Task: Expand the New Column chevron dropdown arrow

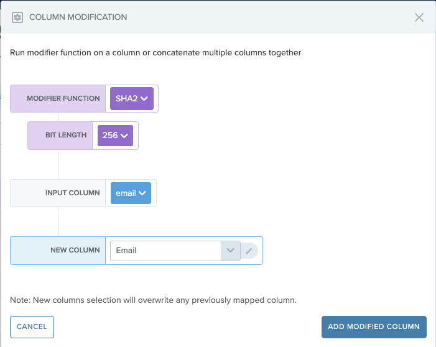Action: (x=231, y=251)
